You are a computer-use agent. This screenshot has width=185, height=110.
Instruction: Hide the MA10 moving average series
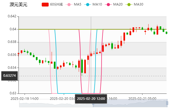(93, 4)
